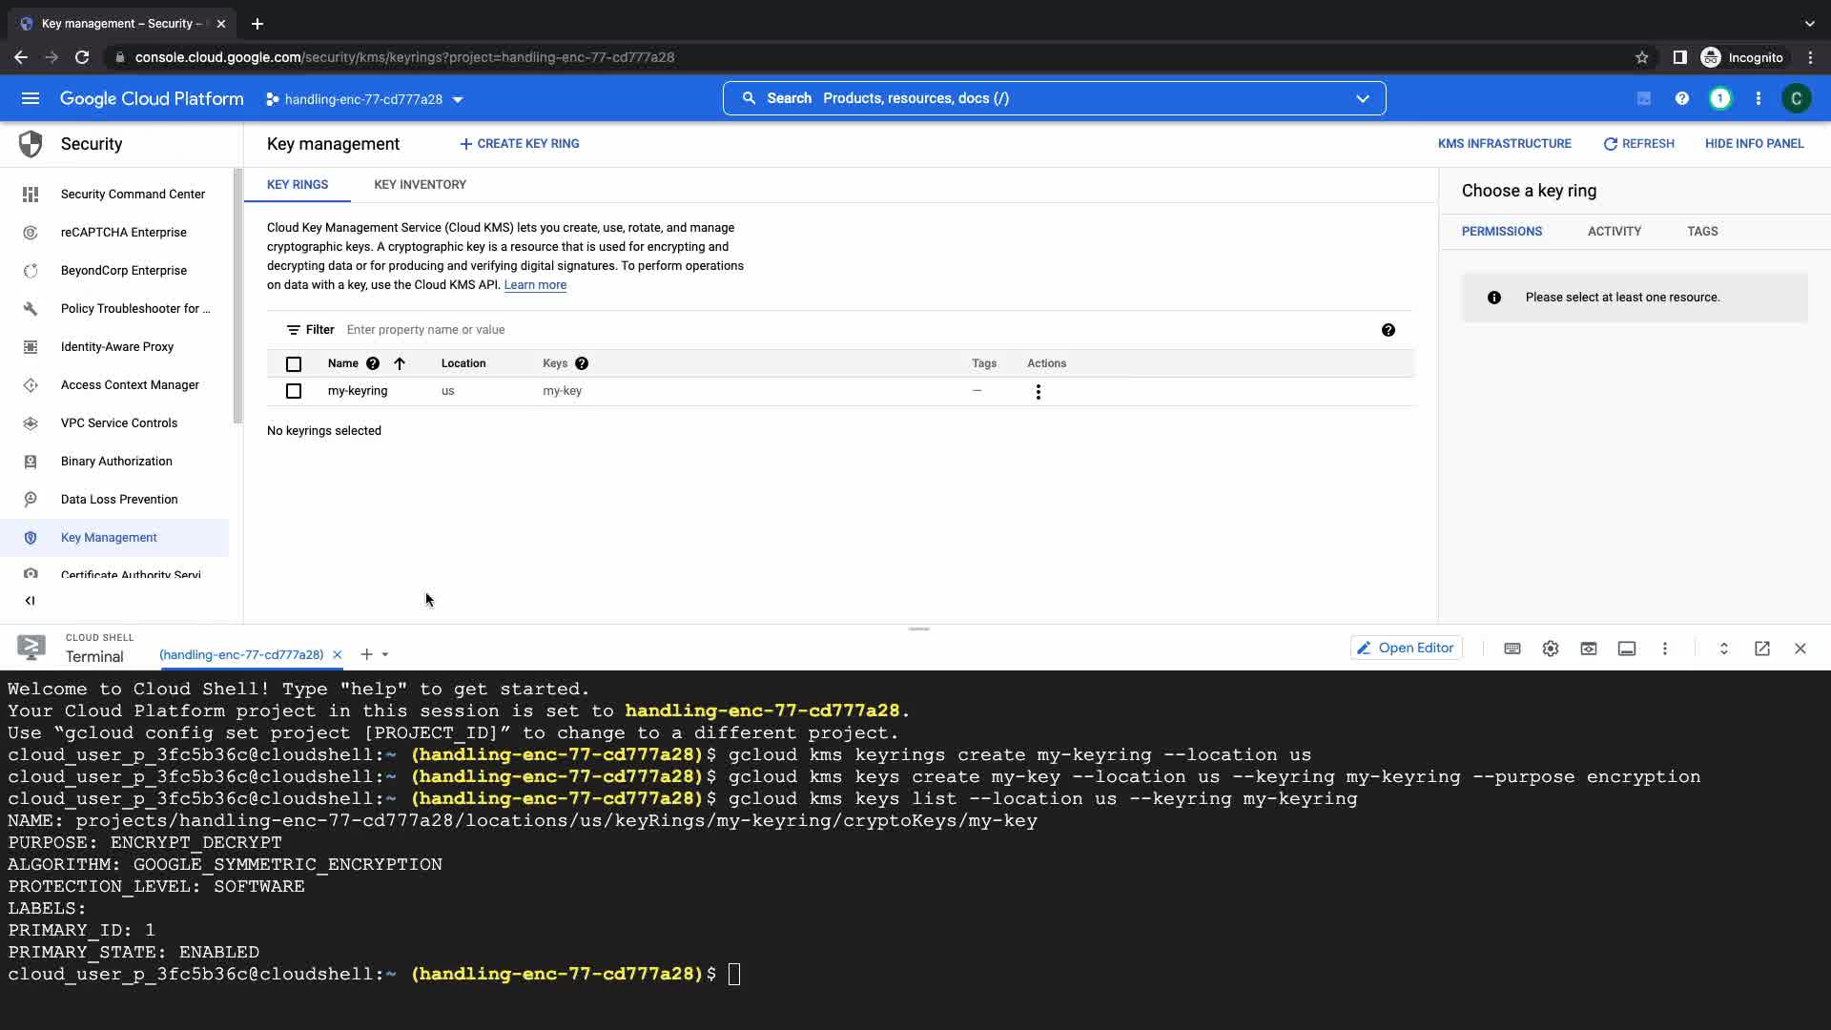Click the Cloud Shell terminal settings gear
This screenshot has height=1030, width=1831.
[x=1551, y=649]
